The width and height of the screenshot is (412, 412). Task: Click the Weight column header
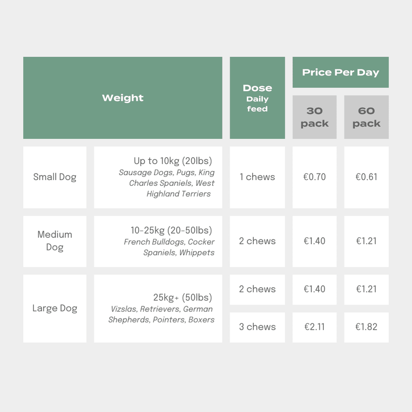(123, 98)
